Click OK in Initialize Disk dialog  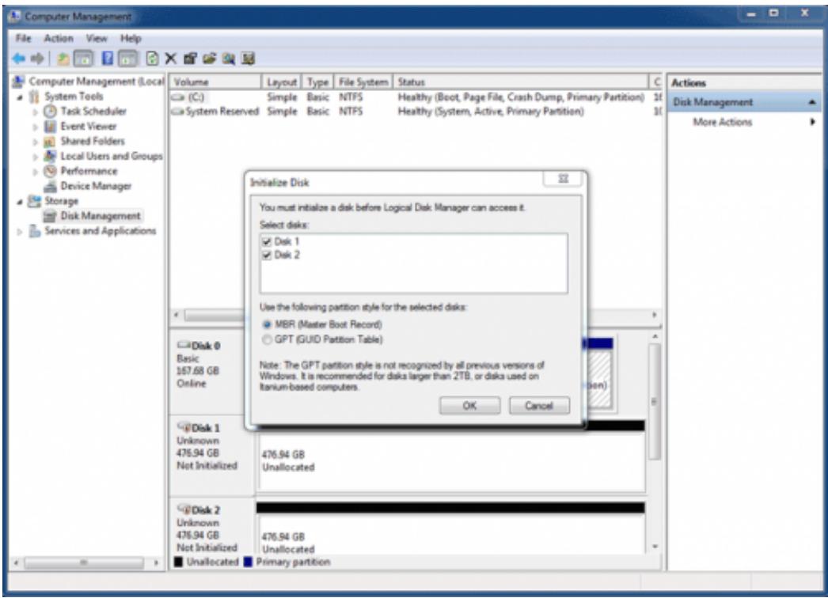pyautogui.click(x=469, y=405)
